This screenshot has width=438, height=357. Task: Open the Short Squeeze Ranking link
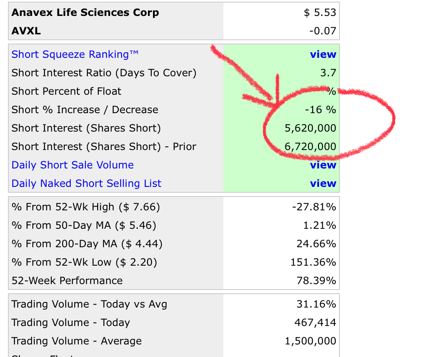coord(75,54)
